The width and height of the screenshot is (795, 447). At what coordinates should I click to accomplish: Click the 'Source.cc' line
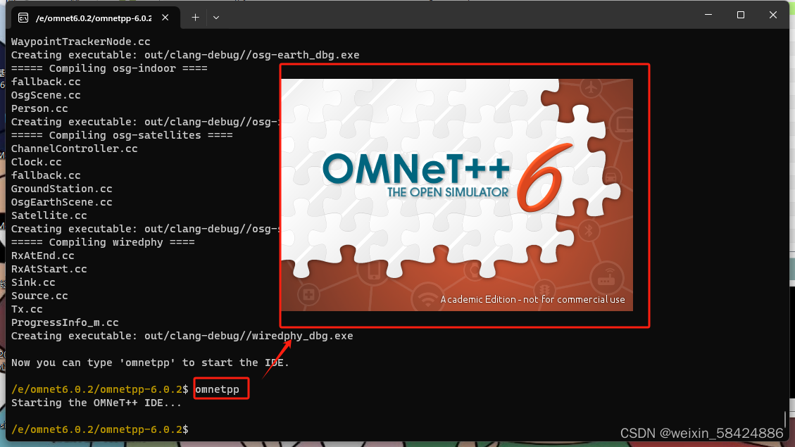coord(39,296)
